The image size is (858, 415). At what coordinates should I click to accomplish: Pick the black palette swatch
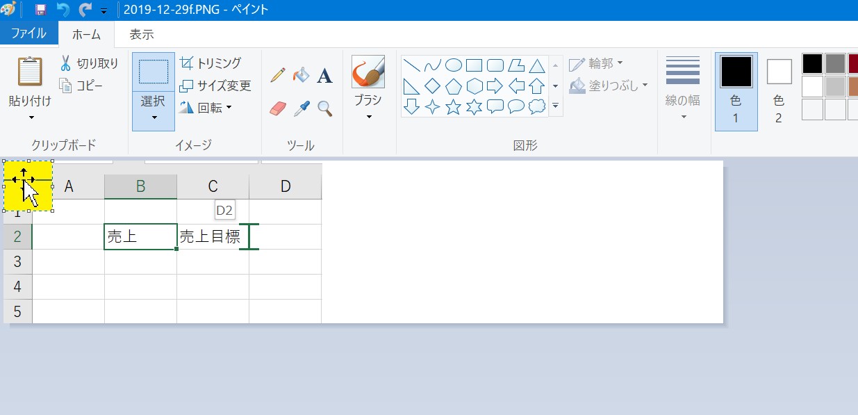pyautogui.click(x=812, y=64)
